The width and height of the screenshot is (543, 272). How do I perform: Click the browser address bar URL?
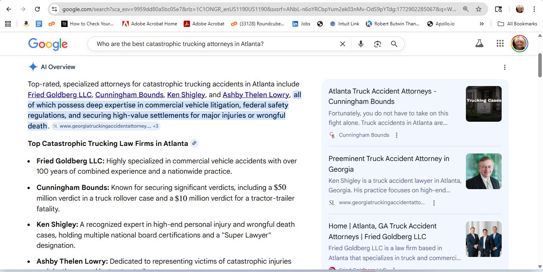pyautogui.click(x=259, y=9)
